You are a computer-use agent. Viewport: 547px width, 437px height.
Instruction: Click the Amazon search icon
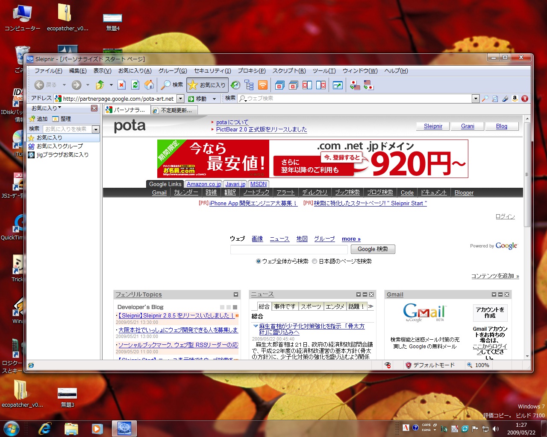coord(515,99)
